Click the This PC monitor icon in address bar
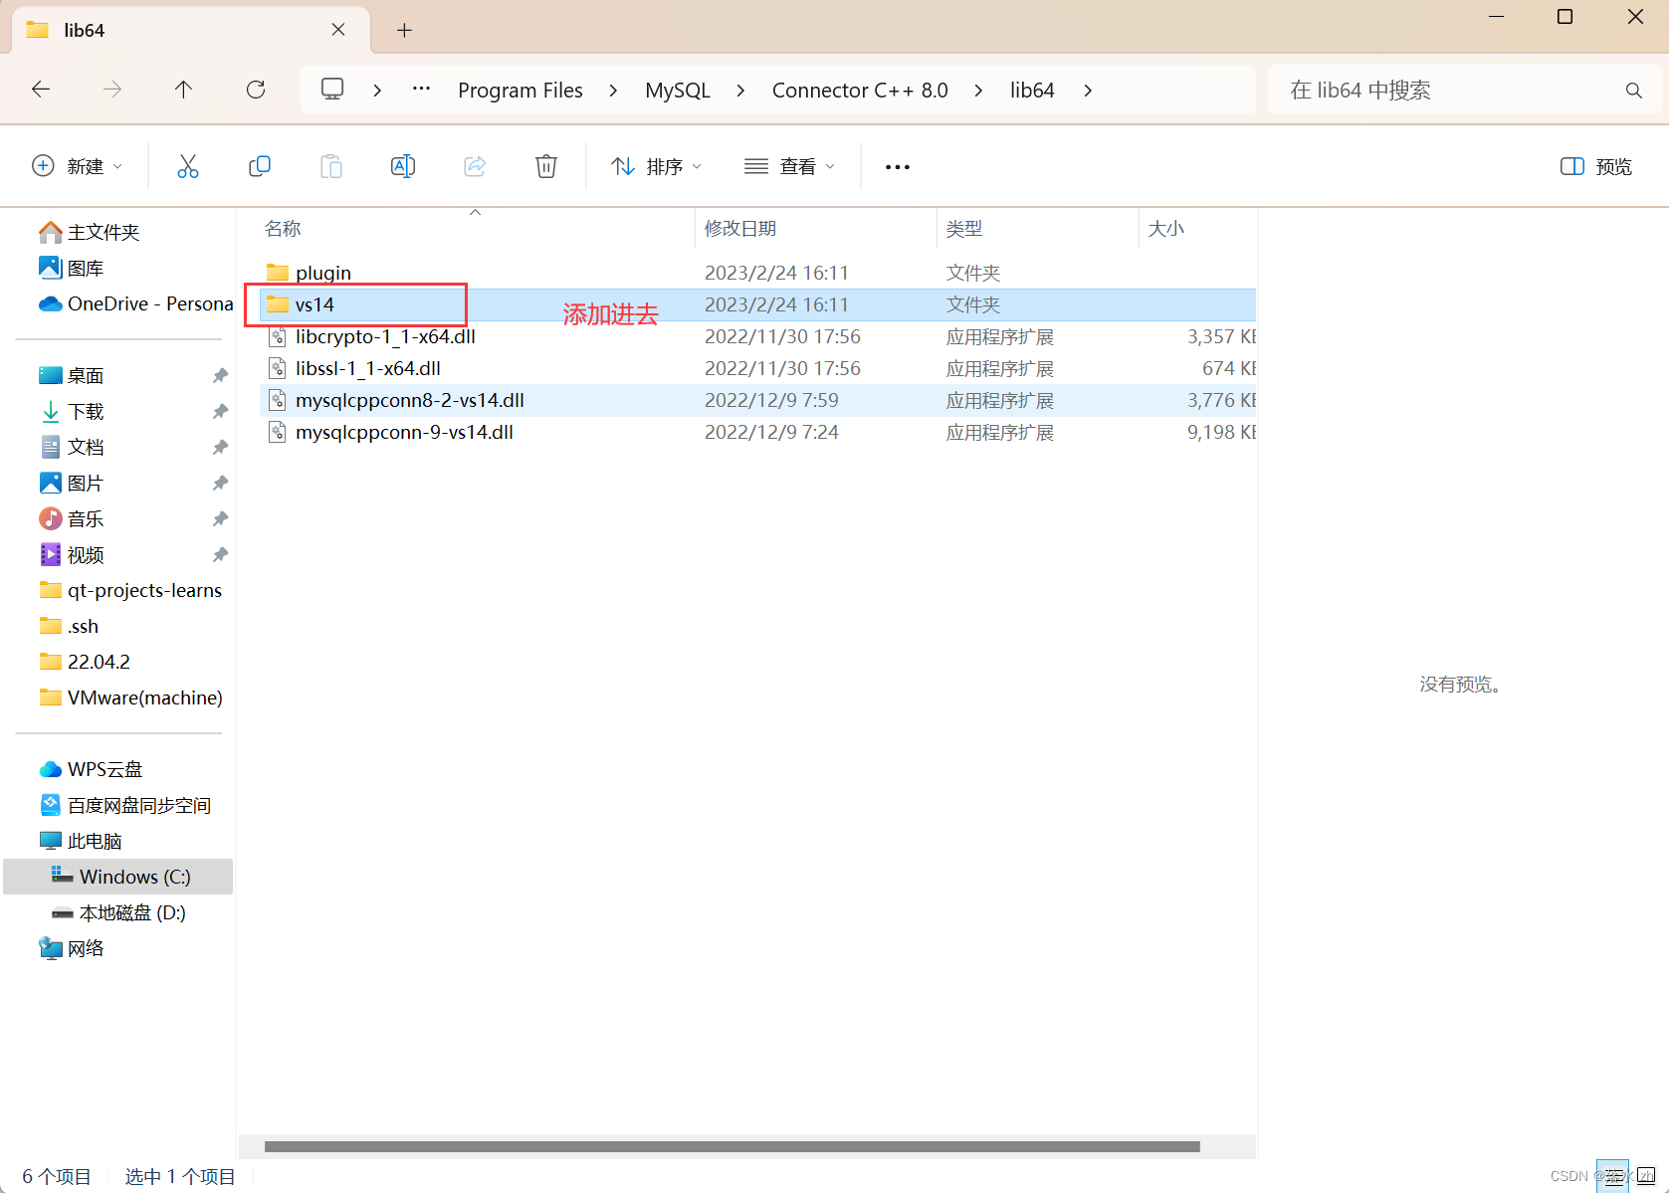The width and height of the screenshot is (1669, 1193). (332, 90)
